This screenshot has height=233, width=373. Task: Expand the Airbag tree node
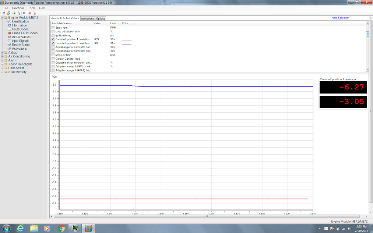tap(2, 53)
